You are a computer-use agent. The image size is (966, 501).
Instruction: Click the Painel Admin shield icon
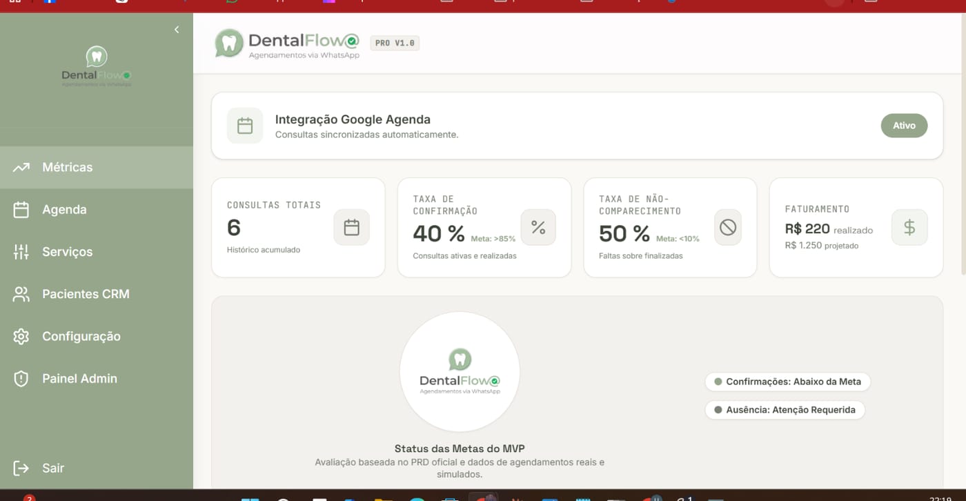[21, 378]
